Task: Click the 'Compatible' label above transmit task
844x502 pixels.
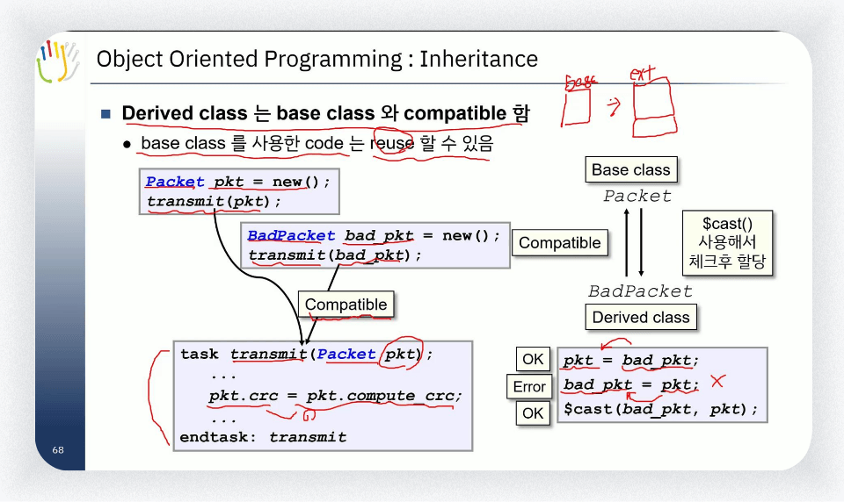Action: tap(346, 305)
